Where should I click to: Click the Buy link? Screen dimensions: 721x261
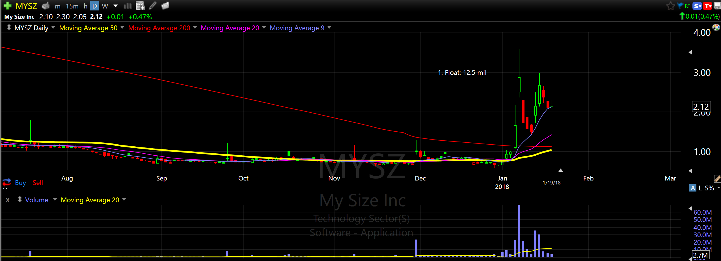[20, 183]
